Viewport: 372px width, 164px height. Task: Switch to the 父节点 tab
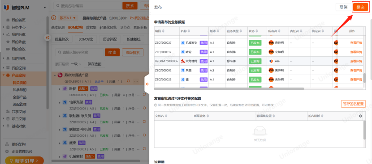click(125, 27)
